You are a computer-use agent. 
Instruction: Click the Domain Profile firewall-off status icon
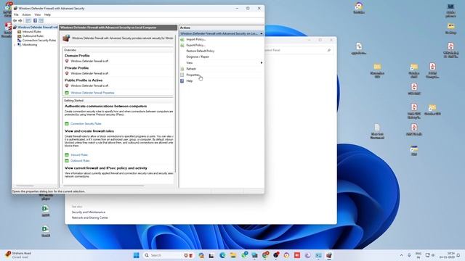coord(67,61)
